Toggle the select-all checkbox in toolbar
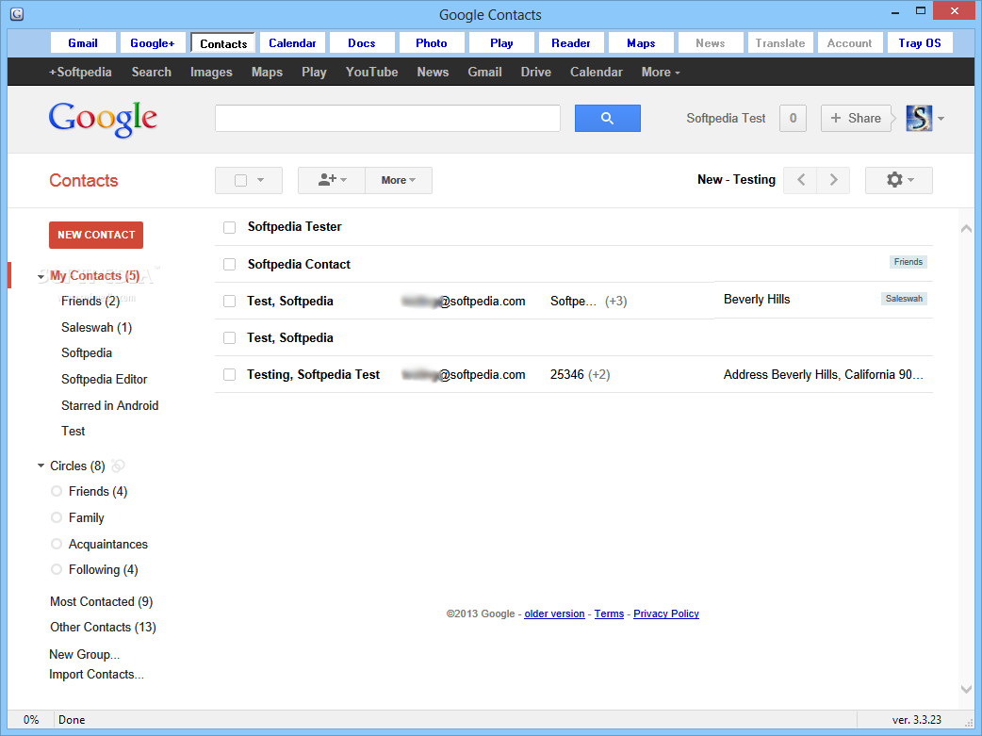The height and width of the screenshot is (736, 982). coord(240,180)
